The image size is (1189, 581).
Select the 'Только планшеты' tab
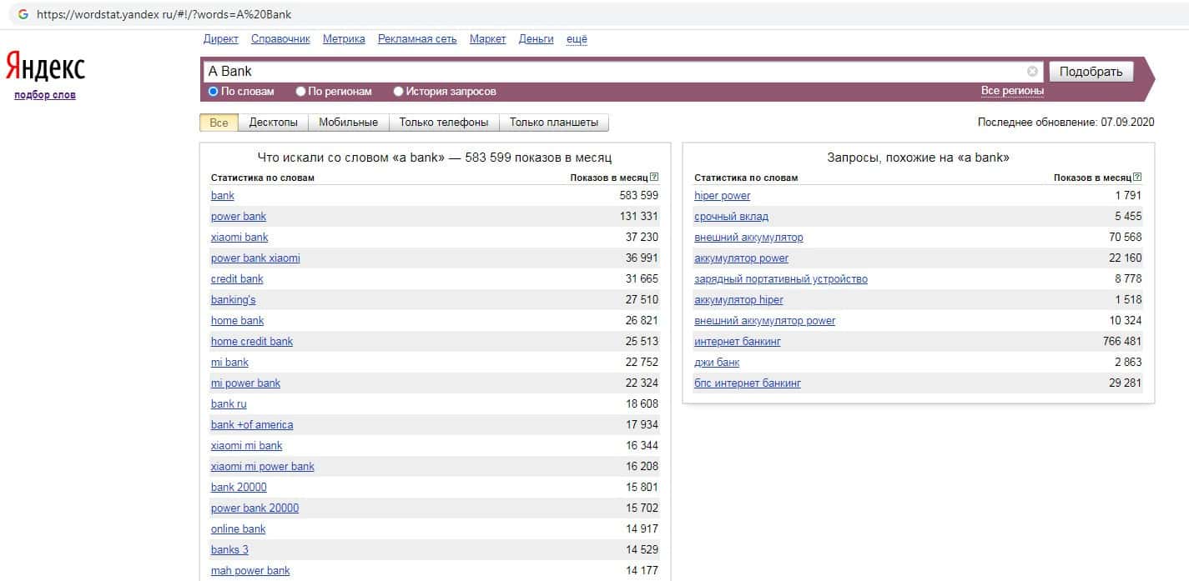click(553, 123)
